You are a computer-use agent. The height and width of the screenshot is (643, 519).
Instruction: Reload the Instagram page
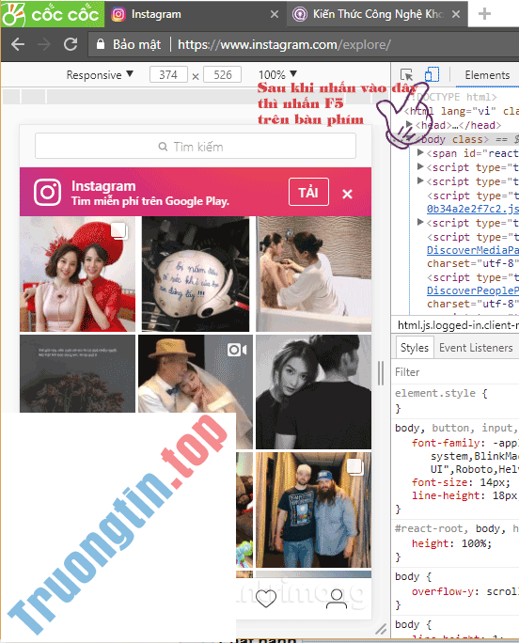pos(71,44)
